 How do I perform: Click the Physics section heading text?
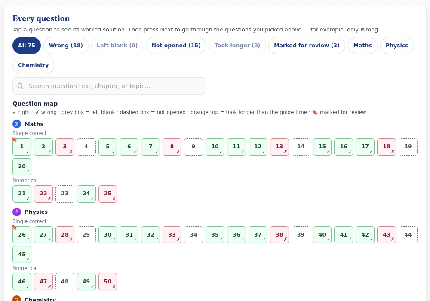point(36,212)
